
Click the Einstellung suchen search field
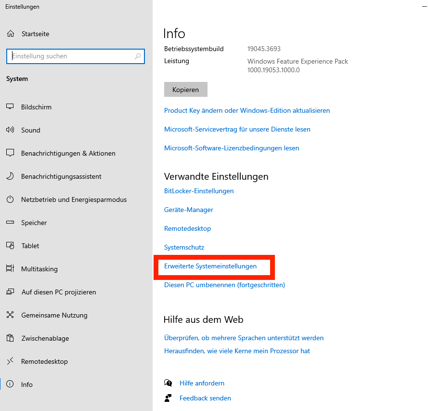pyautogui.click(x=75, y=56)
